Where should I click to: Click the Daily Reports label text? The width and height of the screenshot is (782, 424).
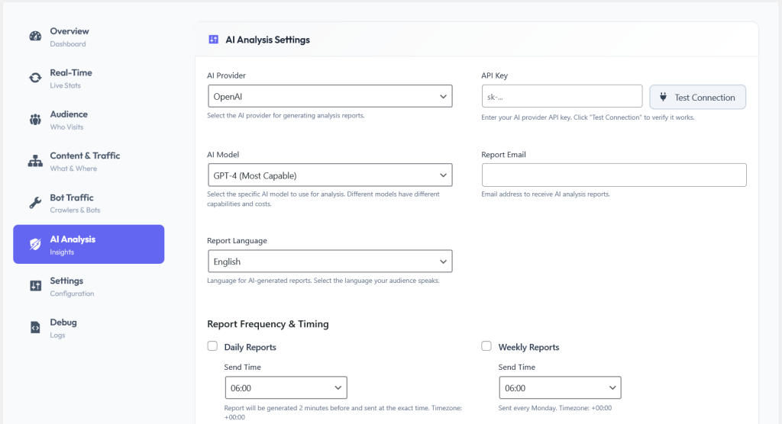coord(250,347)
